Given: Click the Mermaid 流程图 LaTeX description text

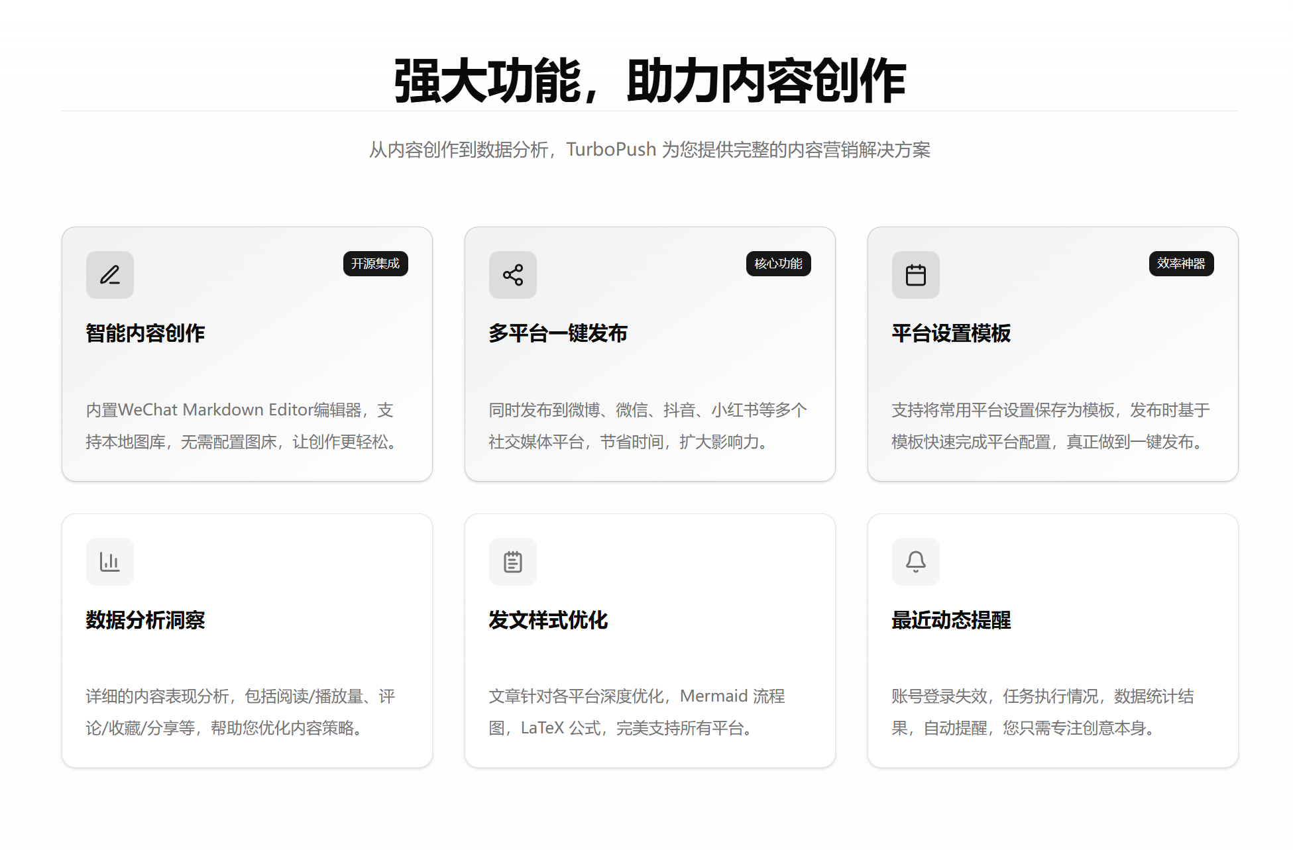Looking at the screenshot, I should [x=636, y=712].
